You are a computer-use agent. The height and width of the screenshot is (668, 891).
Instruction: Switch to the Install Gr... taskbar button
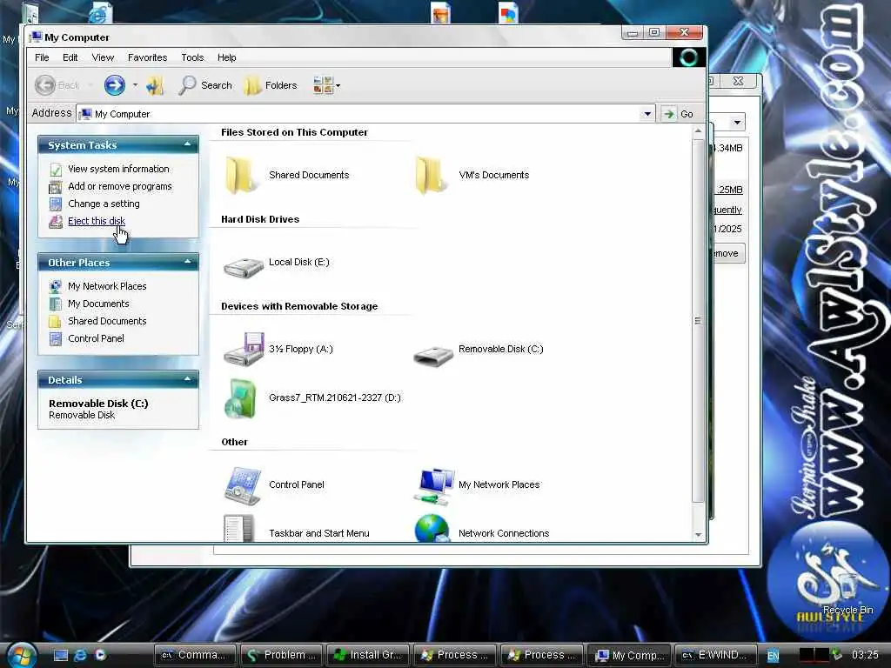click(x=368, y=655)
